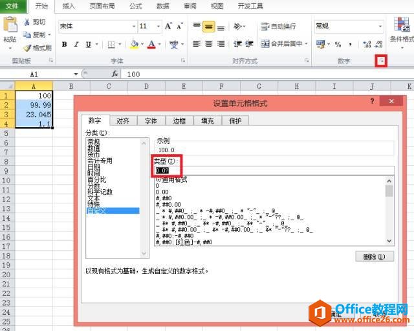Select the 科学记数 category

pos(100,192)
